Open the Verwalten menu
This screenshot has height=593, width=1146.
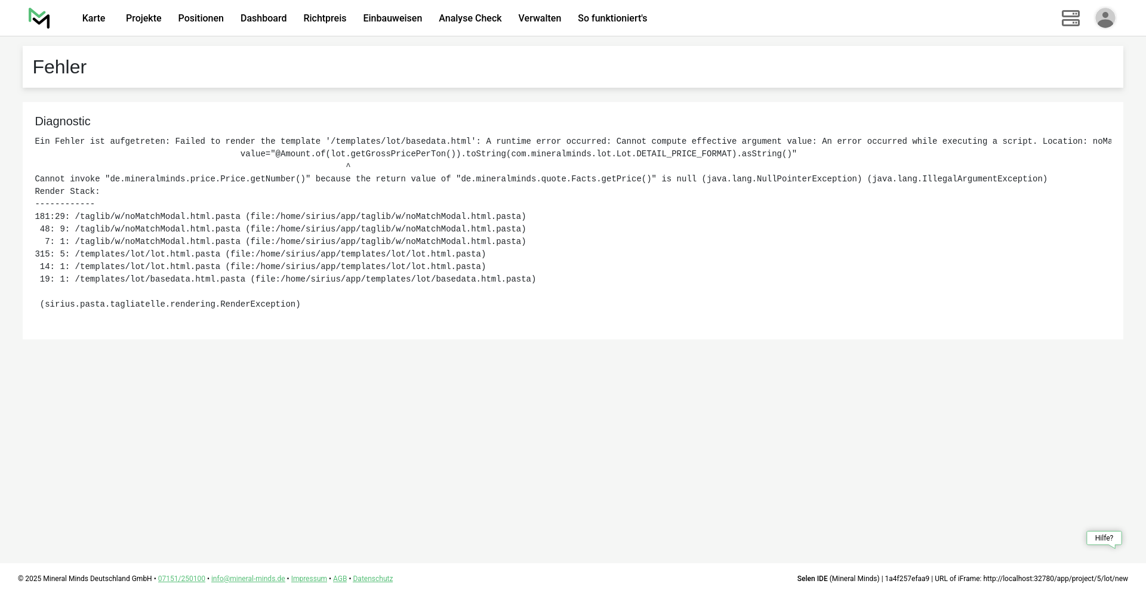[540, 18]
